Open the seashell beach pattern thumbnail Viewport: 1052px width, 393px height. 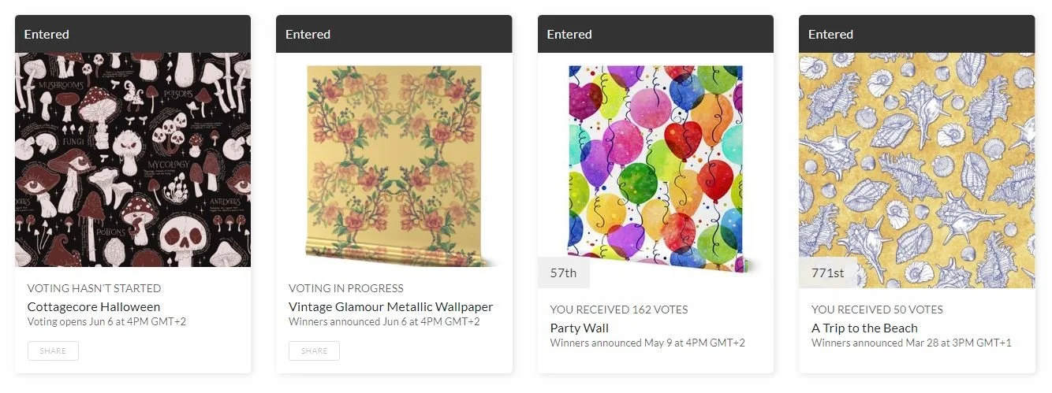coord(916,160)
